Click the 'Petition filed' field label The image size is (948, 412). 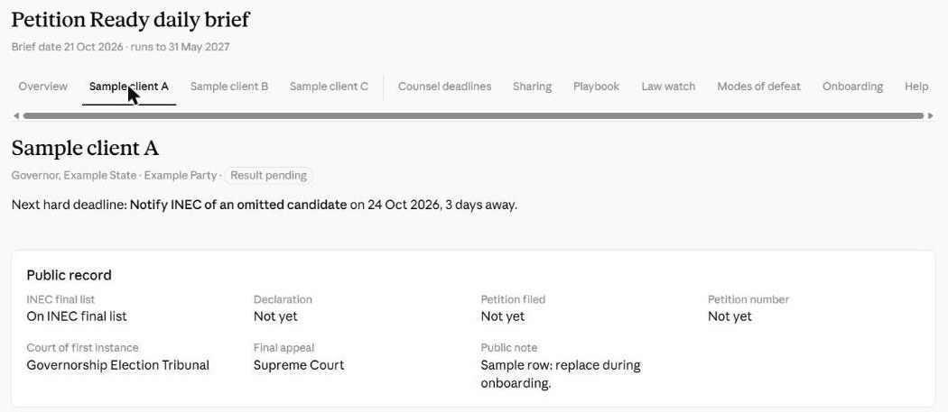(x=513, y=299)
